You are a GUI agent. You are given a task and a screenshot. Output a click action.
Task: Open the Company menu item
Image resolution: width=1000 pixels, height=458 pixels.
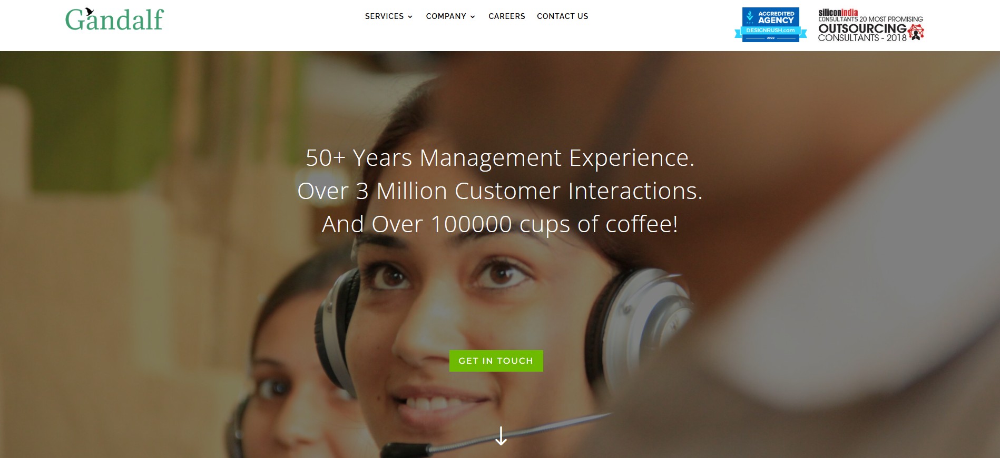coord(450,16)
